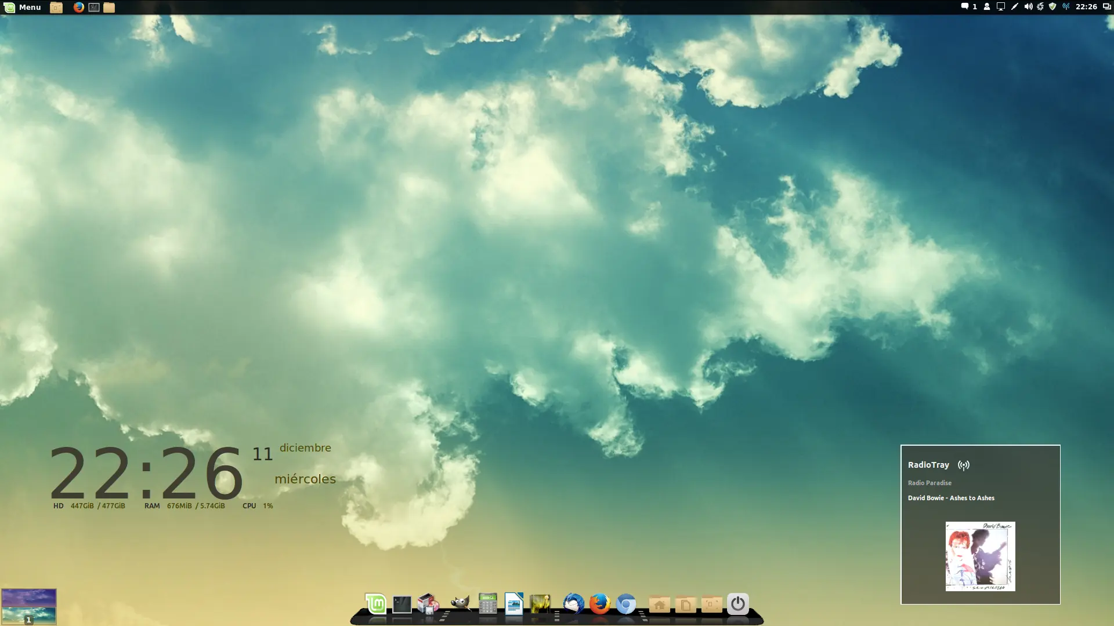Click the Linux Mint logo in the dock
This screenshot has height=626, width=1114.
click(x=375, y=604)
